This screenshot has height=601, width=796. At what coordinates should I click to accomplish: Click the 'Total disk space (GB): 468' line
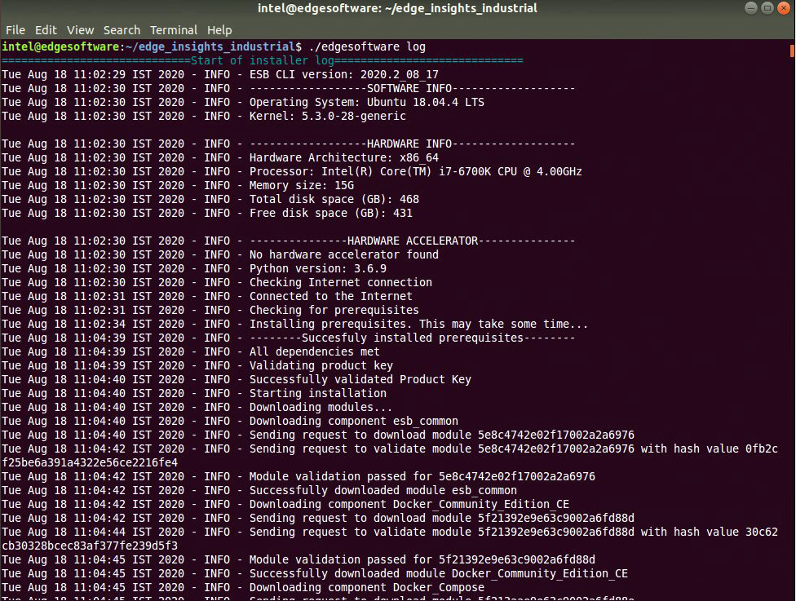(x=210, y=200)
